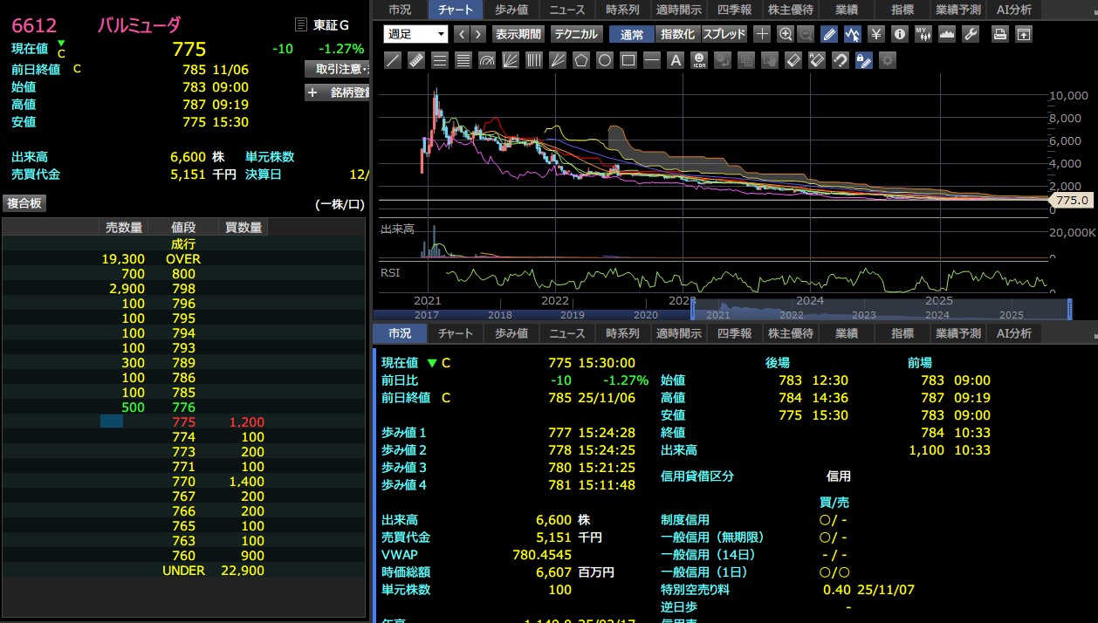Open the MY chart settings icon
The height and width of the screenshot is (623, 1098).
pos(923,34)
